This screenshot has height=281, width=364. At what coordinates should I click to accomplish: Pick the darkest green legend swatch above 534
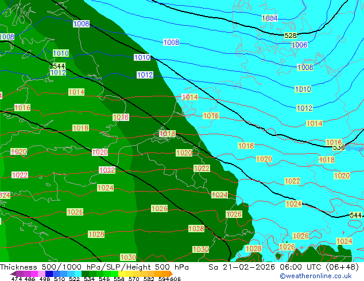point(86,274)
